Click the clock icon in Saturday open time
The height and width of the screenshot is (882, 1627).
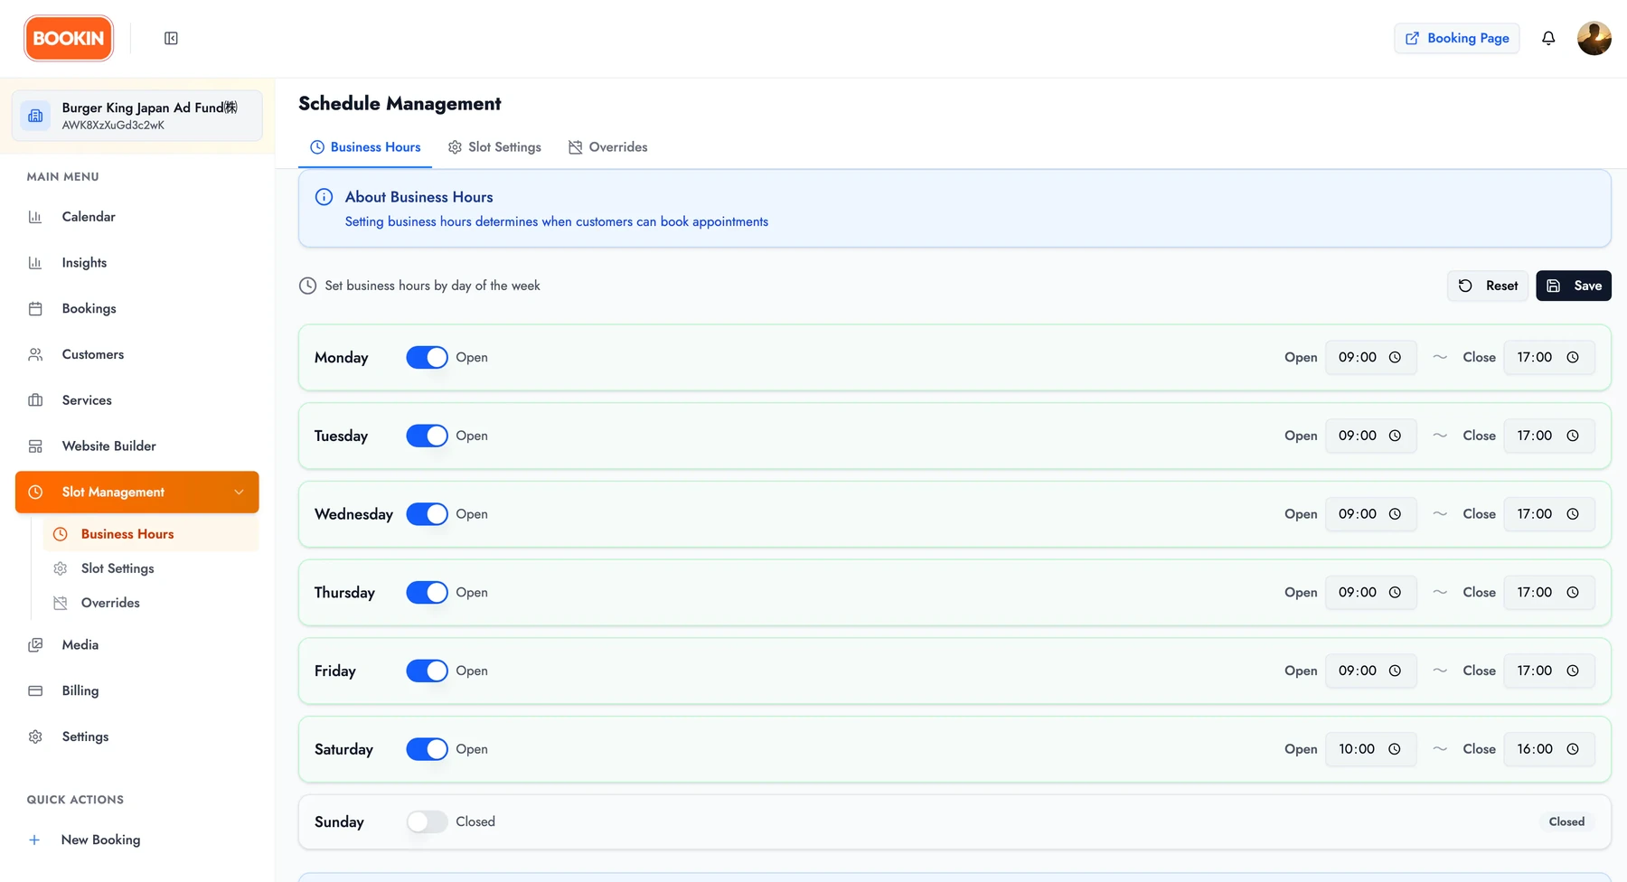click(x=1395, y=749)
